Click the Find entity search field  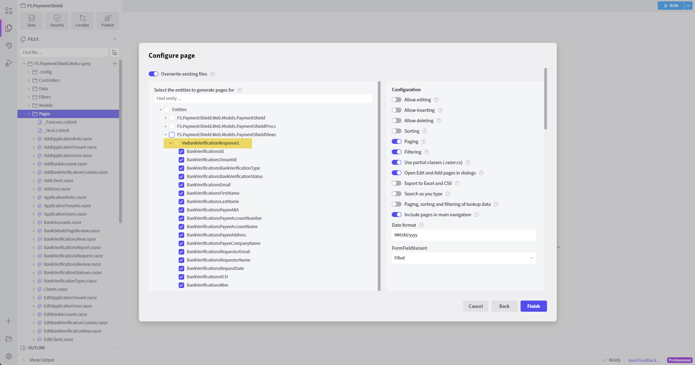pos(263,99)
